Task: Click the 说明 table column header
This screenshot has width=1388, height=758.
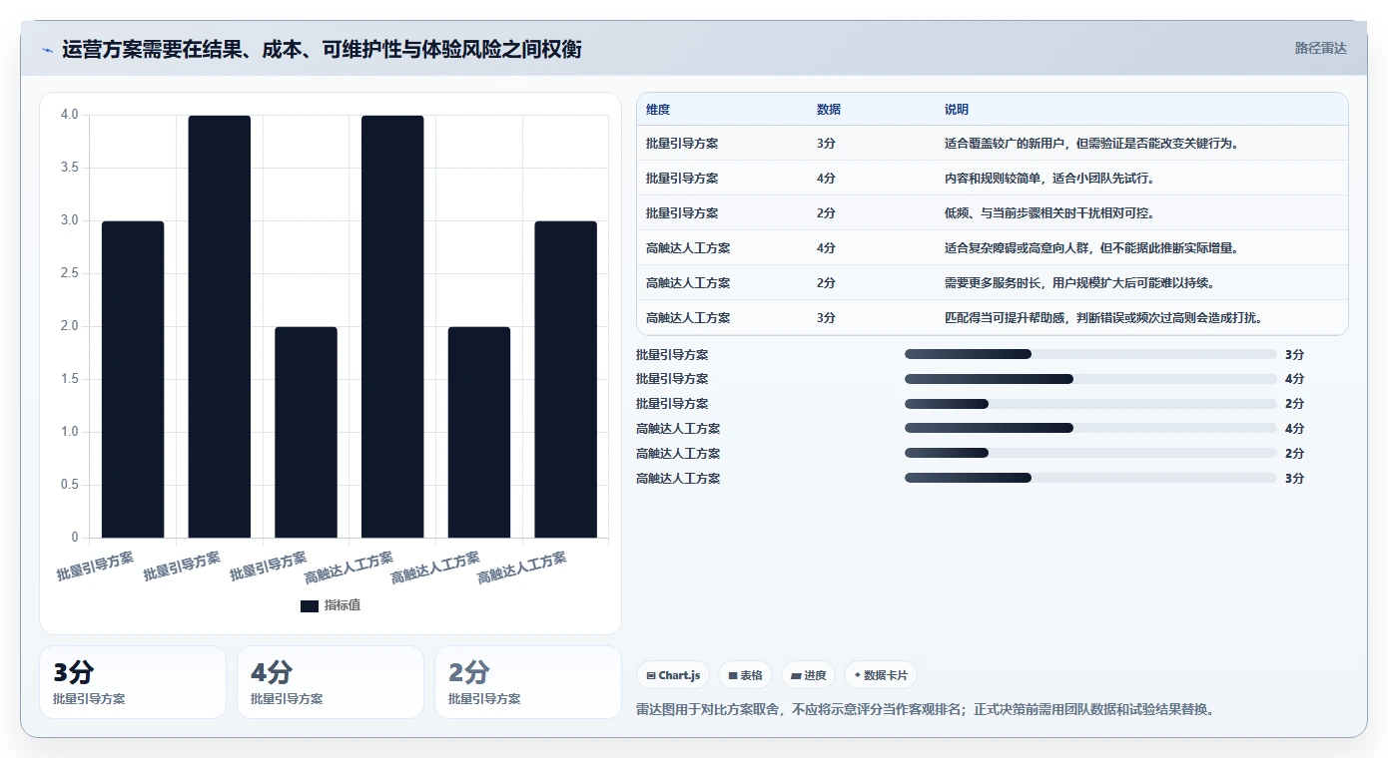Action: click(957, 110)
